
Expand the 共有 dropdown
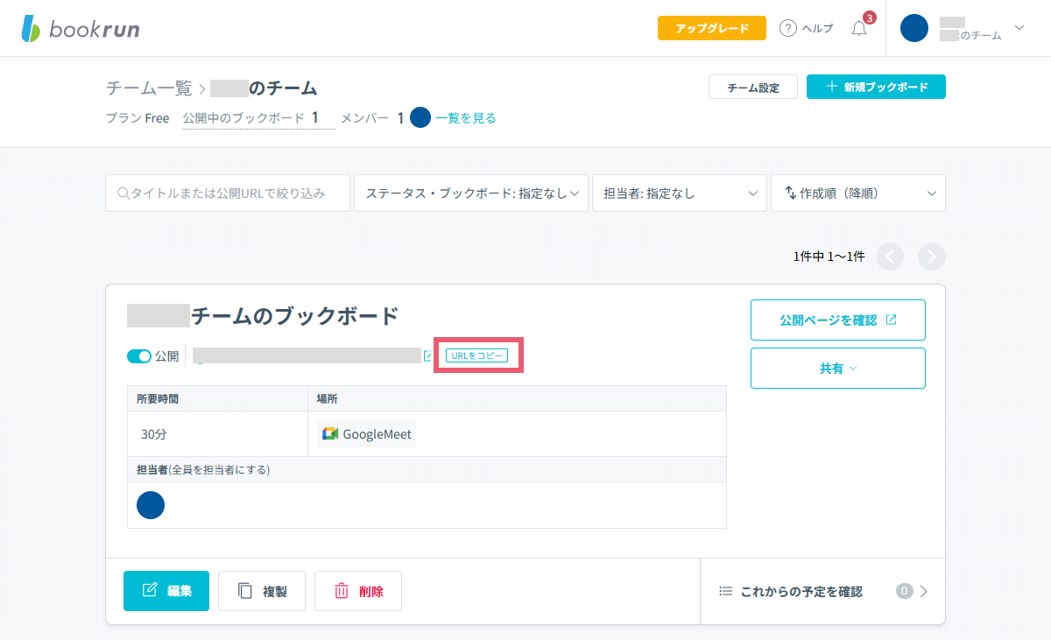coord(837,368)
